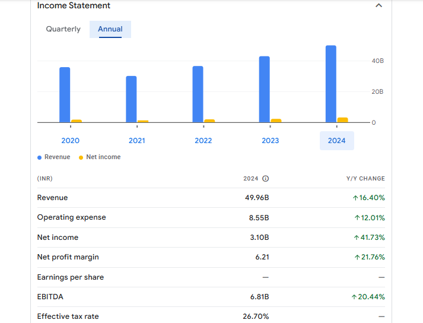Click the Revenue legend label
Viewport: 423px width, 323px height.
(57, 157)
